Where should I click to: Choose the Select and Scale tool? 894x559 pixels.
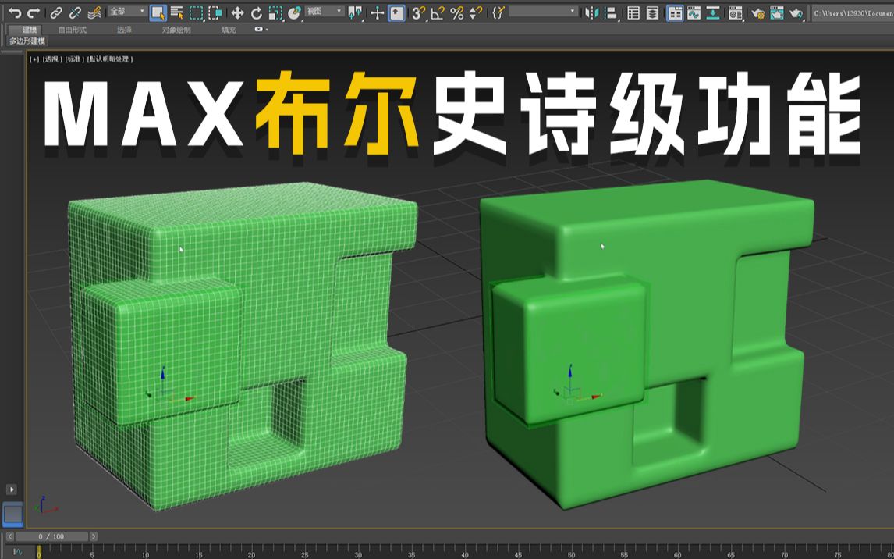[x=276, y=11]
